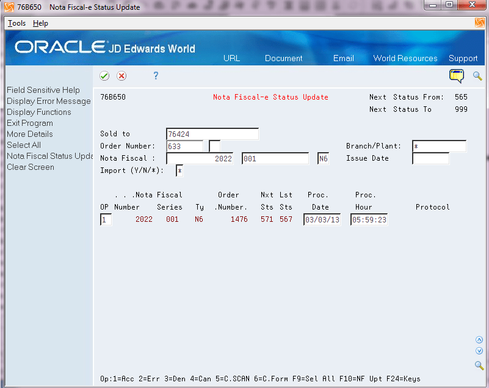Select Display Functions option
Screen dimensions: 489x388
point(39,112)
